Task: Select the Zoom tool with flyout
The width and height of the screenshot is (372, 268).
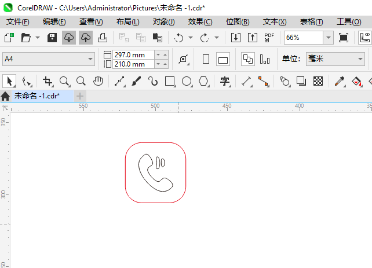Action: tap(64, 81)
